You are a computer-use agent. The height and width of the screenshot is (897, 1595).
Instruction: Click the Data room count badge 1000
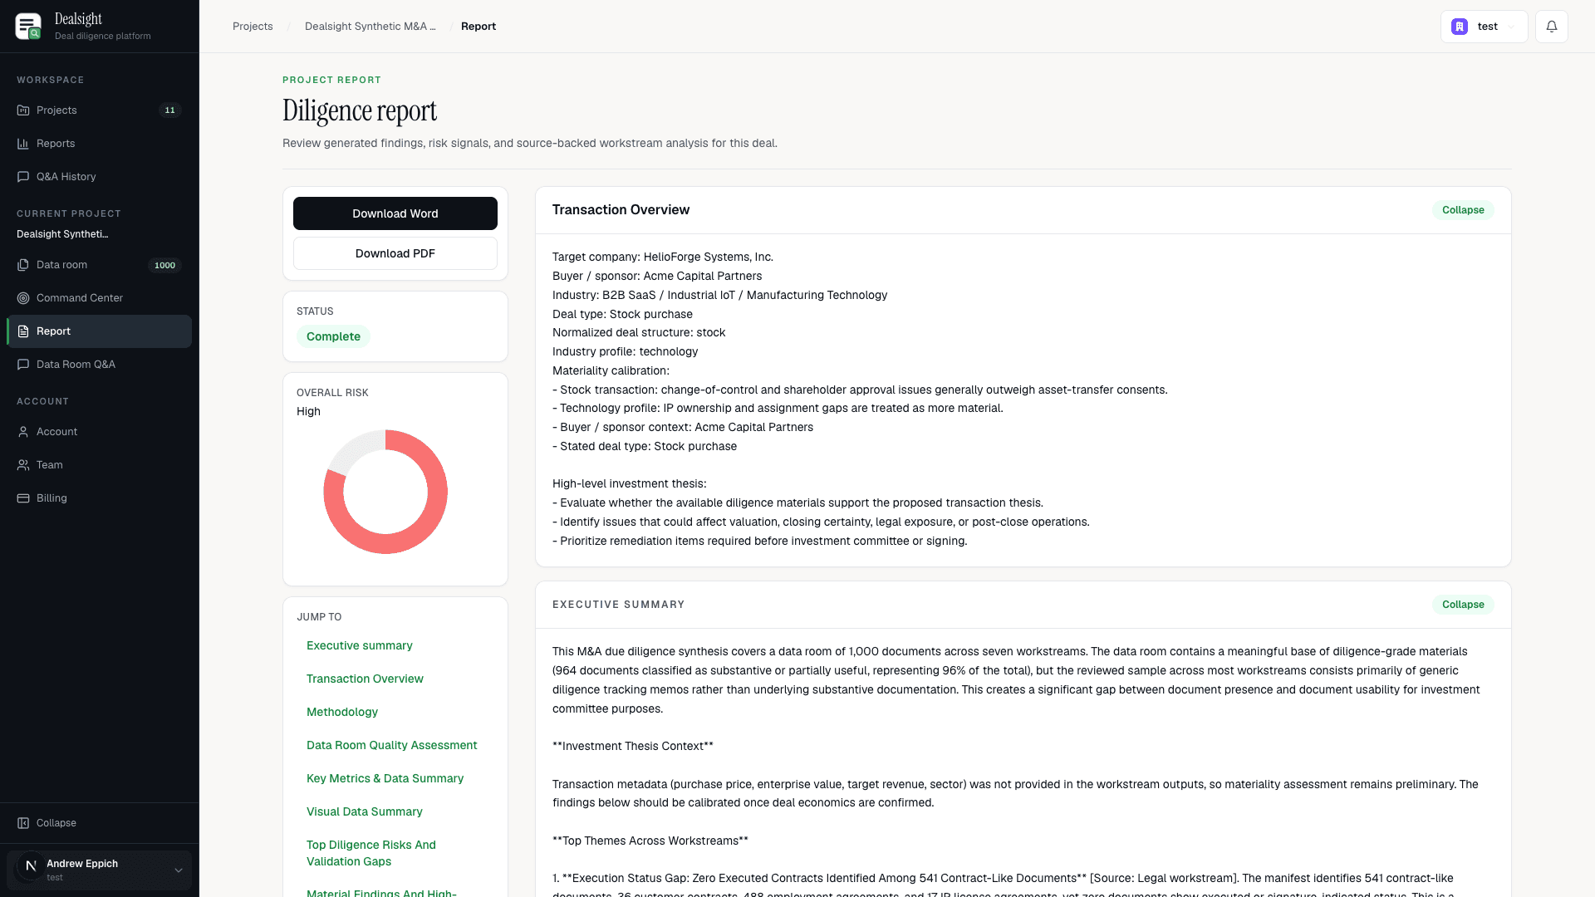tap(164, 266)
